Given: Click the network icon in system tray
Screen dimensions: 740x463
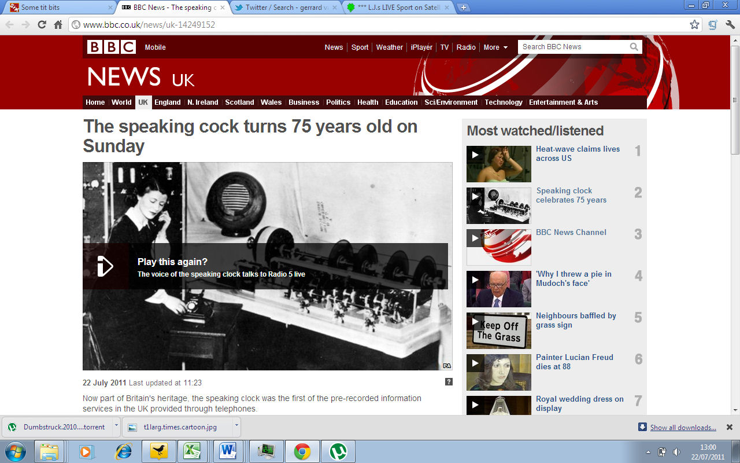Looking at the screenshot, I should click(662, 451).
